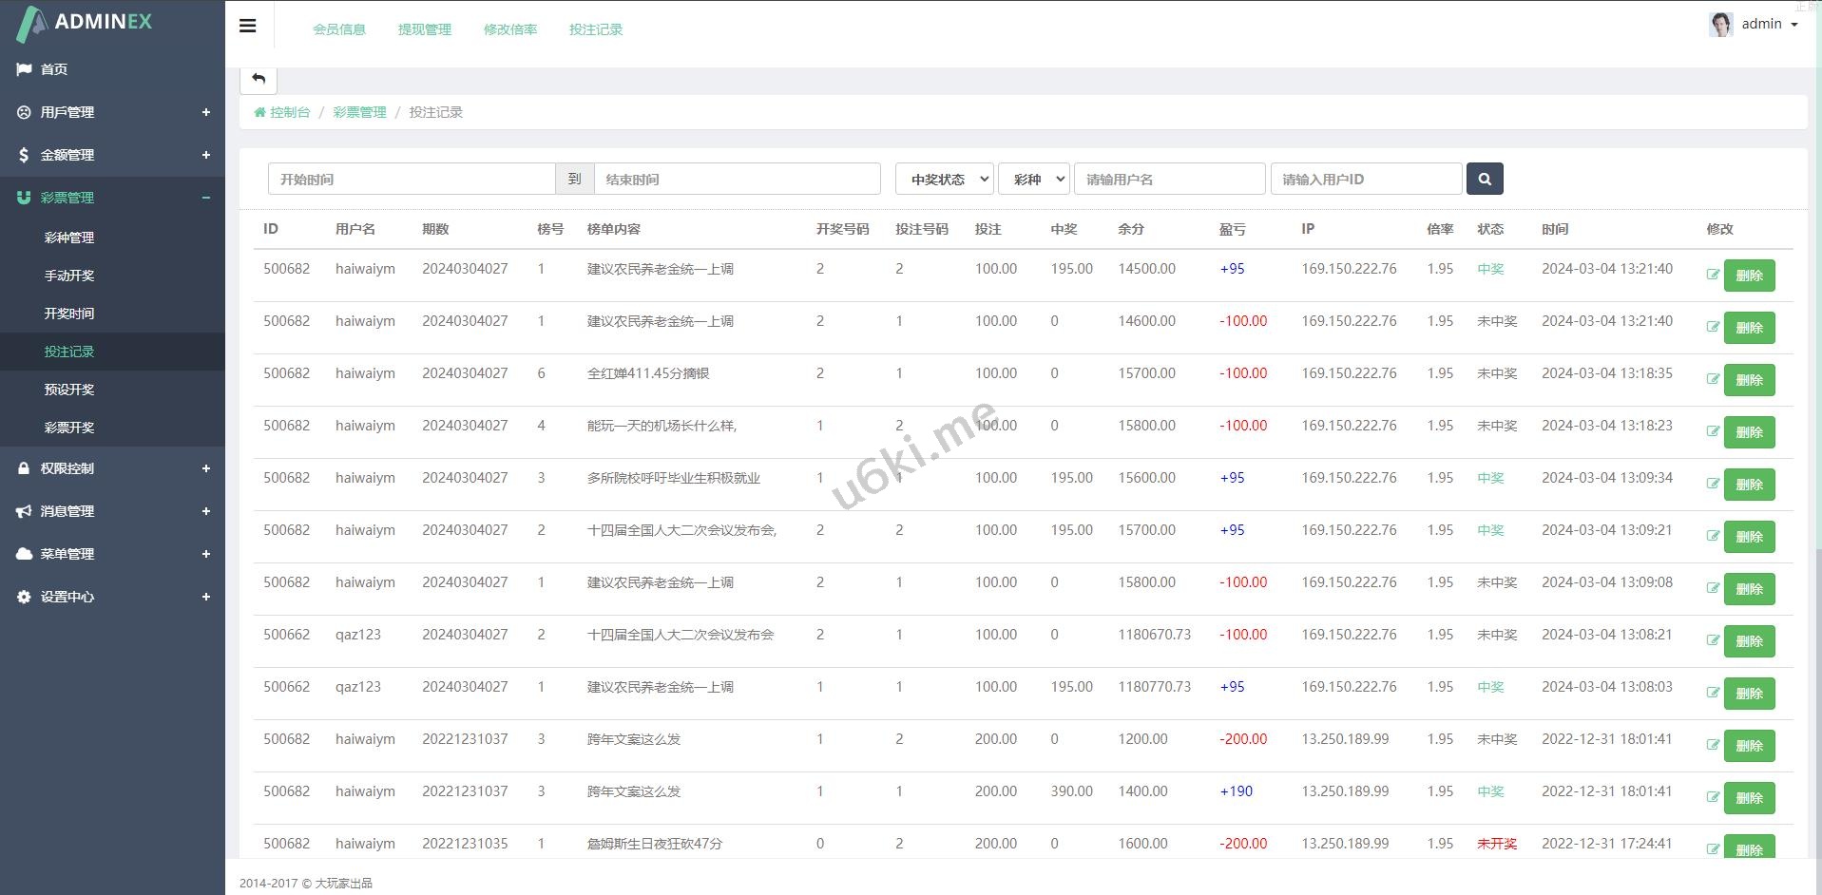The height and width of the screenshot is (895, 1822).
Task: Click the magnifier search icon button
Action: click(1484, 179)
